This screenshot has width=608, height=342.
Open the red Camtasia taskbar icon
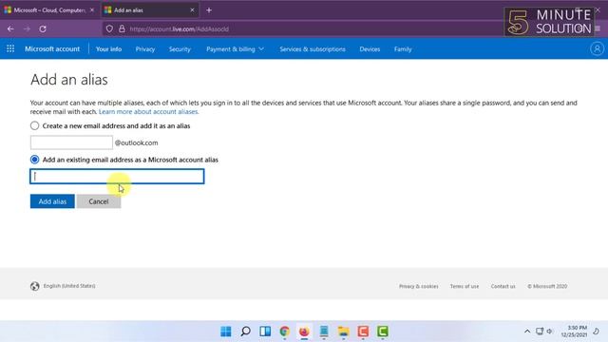point(363,332)
